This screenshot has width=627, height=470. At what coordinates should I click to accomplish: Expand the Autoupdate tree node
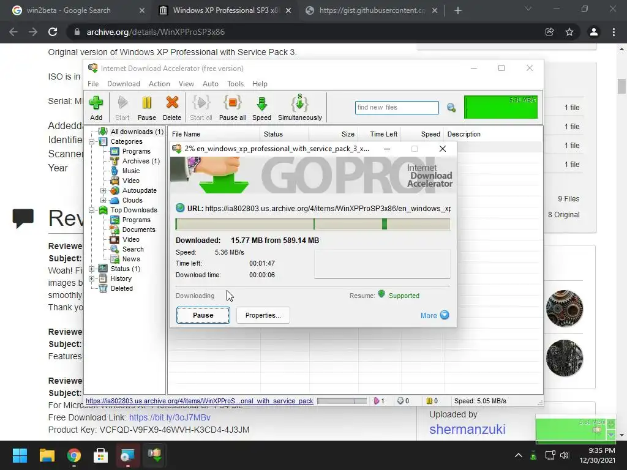tap(103, 191)
